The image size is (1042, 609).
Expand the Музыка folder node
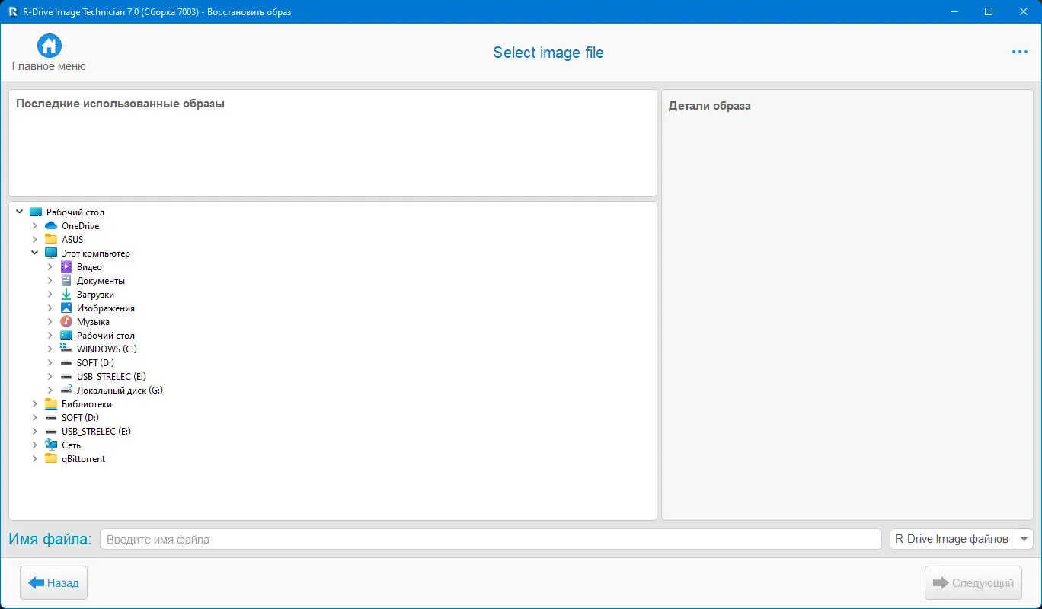50,322
